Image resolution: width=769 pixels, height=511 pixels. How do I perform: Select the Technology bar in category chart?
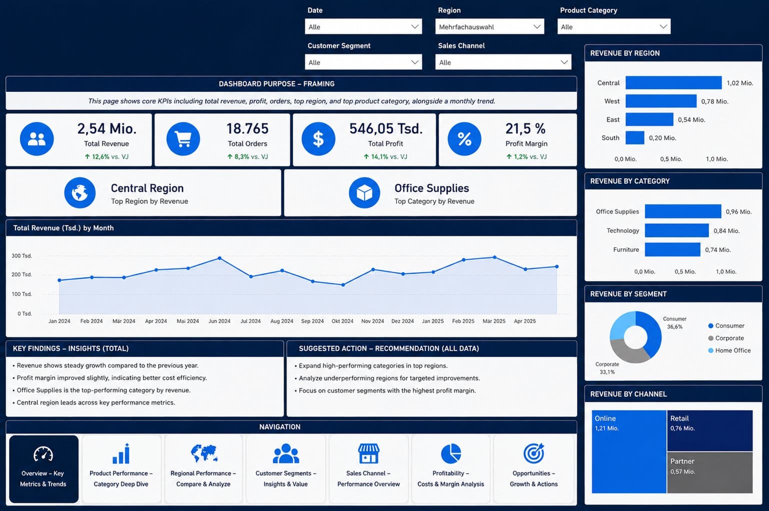pos(677,230)
